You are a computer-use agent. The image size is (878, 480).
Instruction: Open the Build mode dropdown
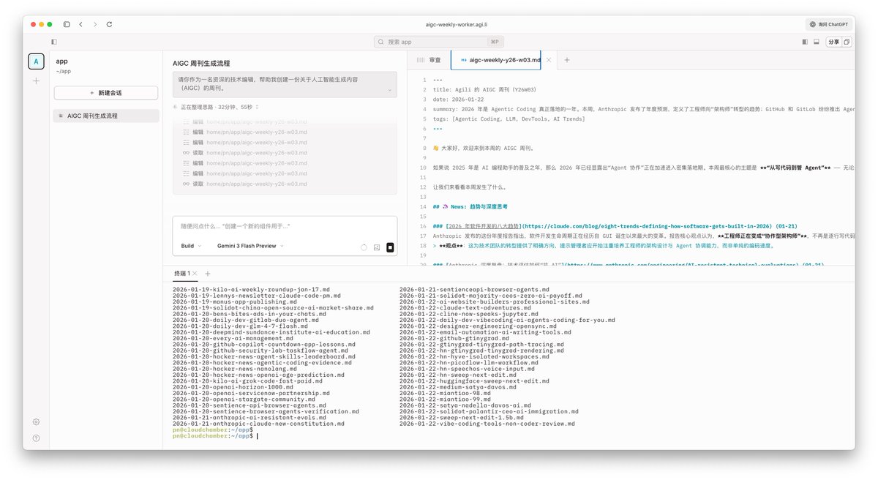coord(191,246)
